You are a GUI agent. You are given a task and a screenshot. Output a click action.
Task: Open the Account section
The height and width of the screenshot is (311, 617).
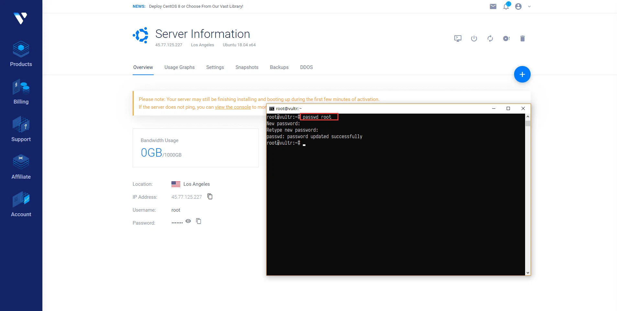tap(21, 204)
